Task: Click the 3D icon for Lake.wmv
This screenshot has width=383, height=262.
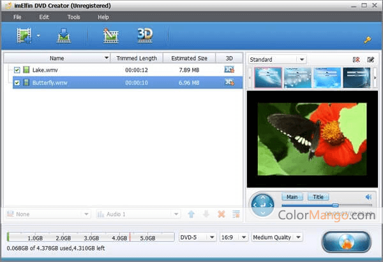Action: tap(229, 69)
